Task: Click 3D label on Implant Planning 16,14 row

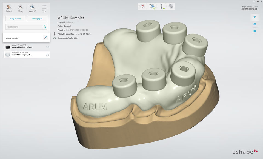Action: tap(48, 55)
